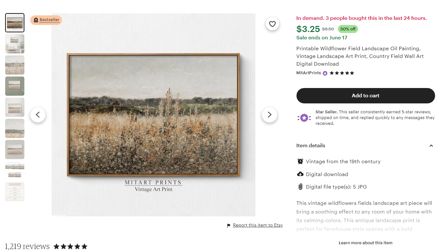Advance to the next product image
Image resolution: width=446 pixels, height=250 pixels.
[269, 115]
